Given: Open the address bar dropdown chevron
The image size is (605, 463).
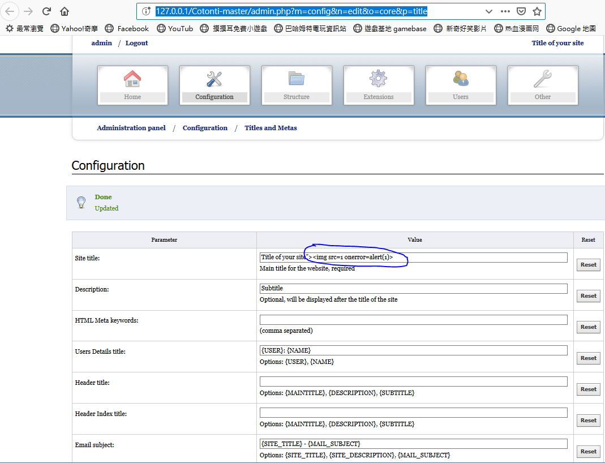Looking at the screenshot, I should [489, 11].
